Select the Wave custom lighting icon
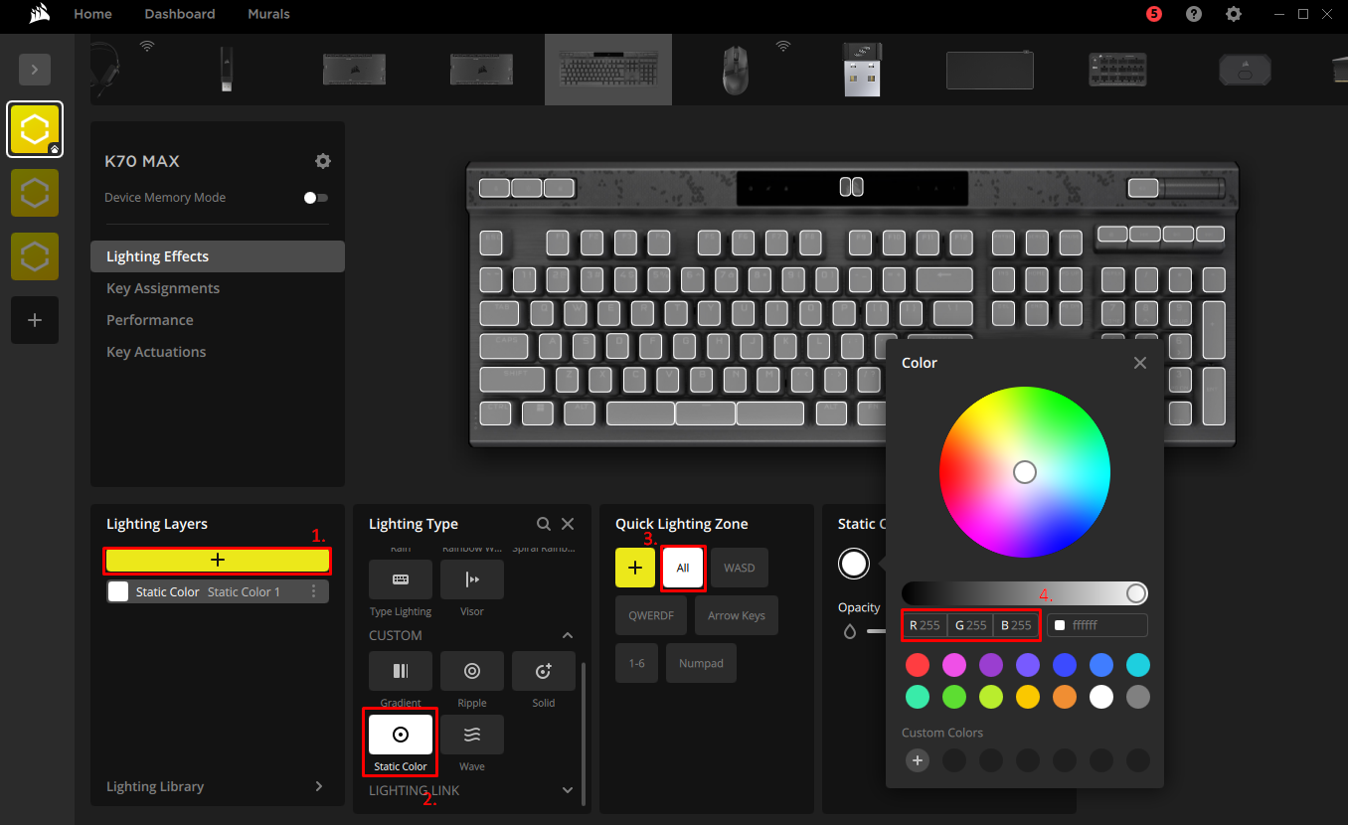The image size is (1348, 825). [471, 735]
